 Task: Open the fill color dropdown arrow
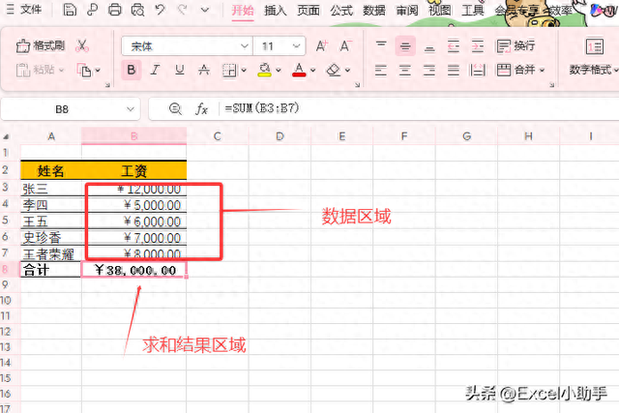pos(279,71)
